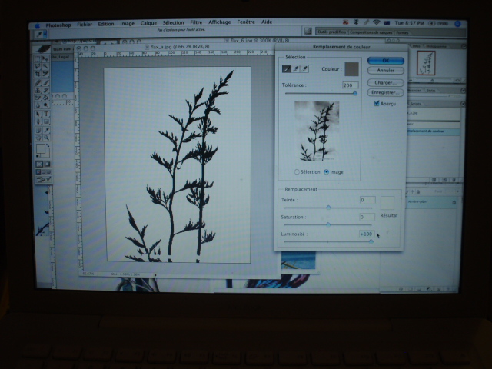Viewport: 492px width, 369px height.
Task: Select the History Brush tool
Action: point(46,91)
